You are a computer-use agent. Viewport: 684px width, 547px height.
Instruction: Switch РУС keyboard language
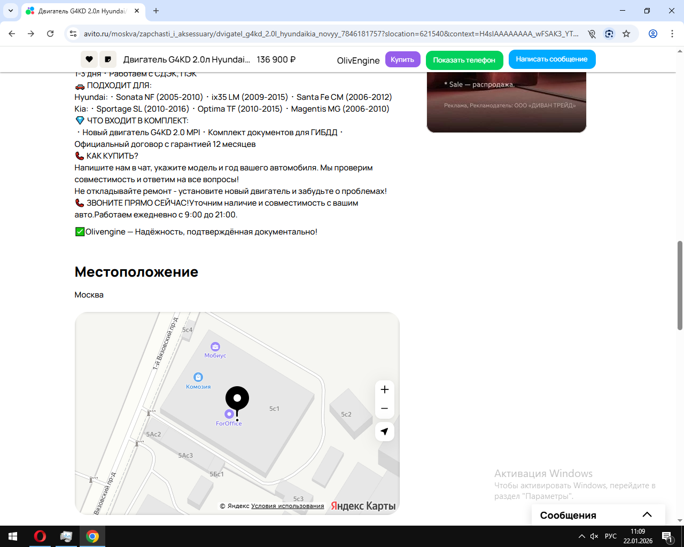[611, 536]
